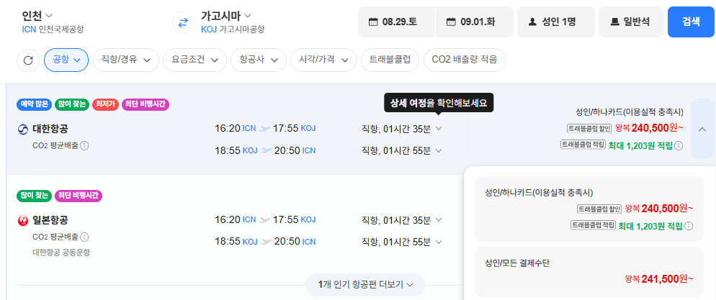
Task: Select 성인/모든 결제수단 fare 241,500원
Action: [589, 272]
